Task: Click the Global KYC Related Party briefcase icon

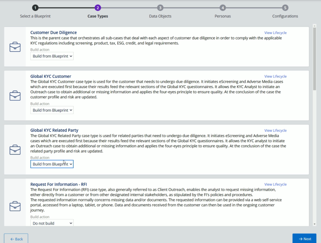Action: (x=15, y=150)
